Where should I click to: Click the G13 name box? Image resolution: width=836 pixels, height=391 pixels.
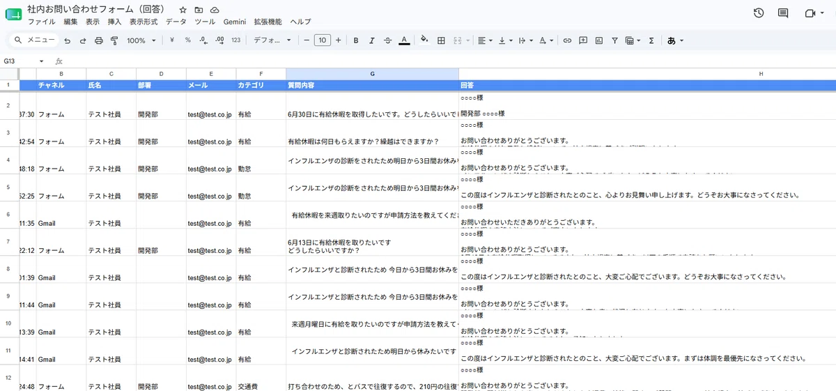click(19, 61)
